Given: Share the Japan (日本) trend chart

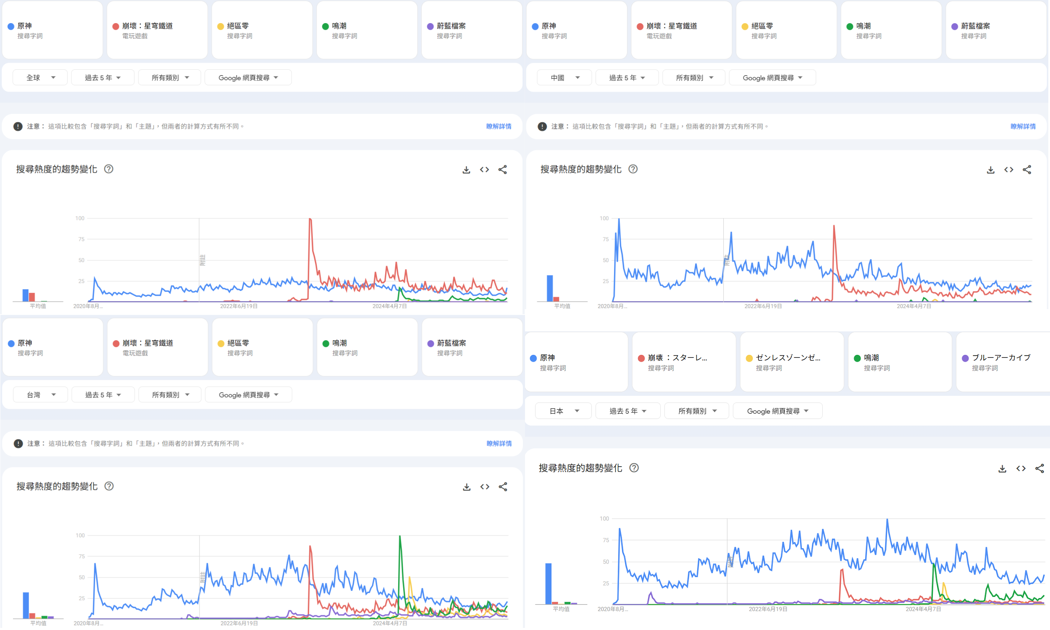Looking at the screenshot, I should click(1039, 469).
